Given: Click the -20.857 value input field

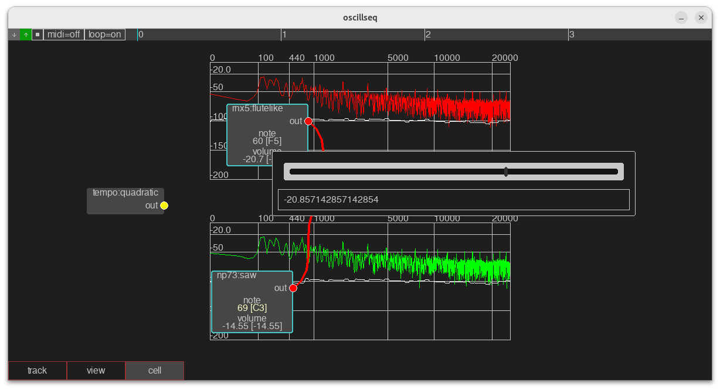Looking at the screenshot, I should click(453, 200).
